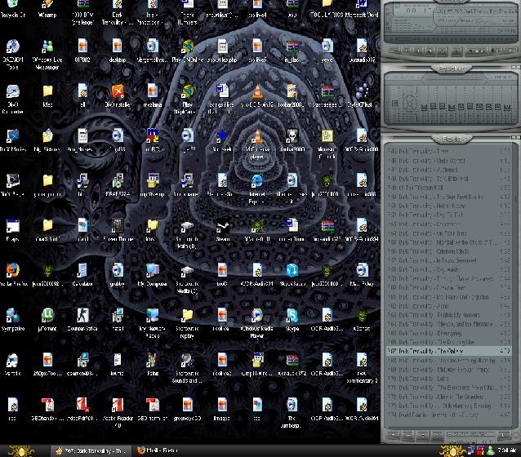Open the Microsoft Word desktop shortcut

362,8
